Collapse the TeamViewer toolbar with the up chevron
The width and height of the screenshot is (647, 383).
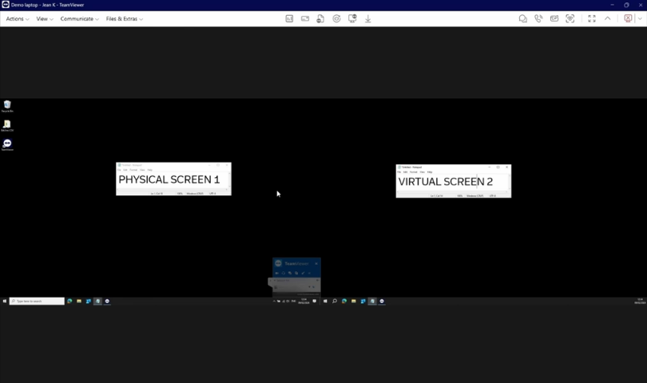click(x=607, y=18)
